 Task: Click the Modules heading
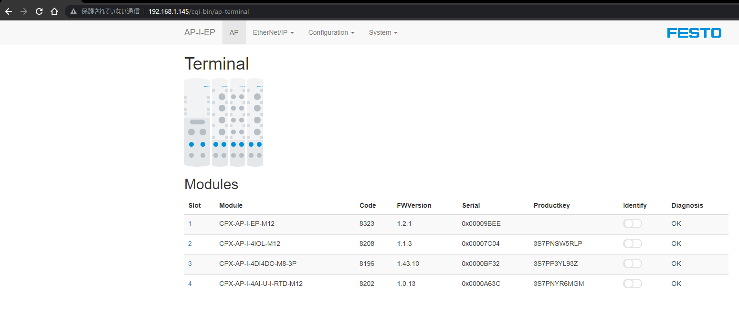[211, 184]
